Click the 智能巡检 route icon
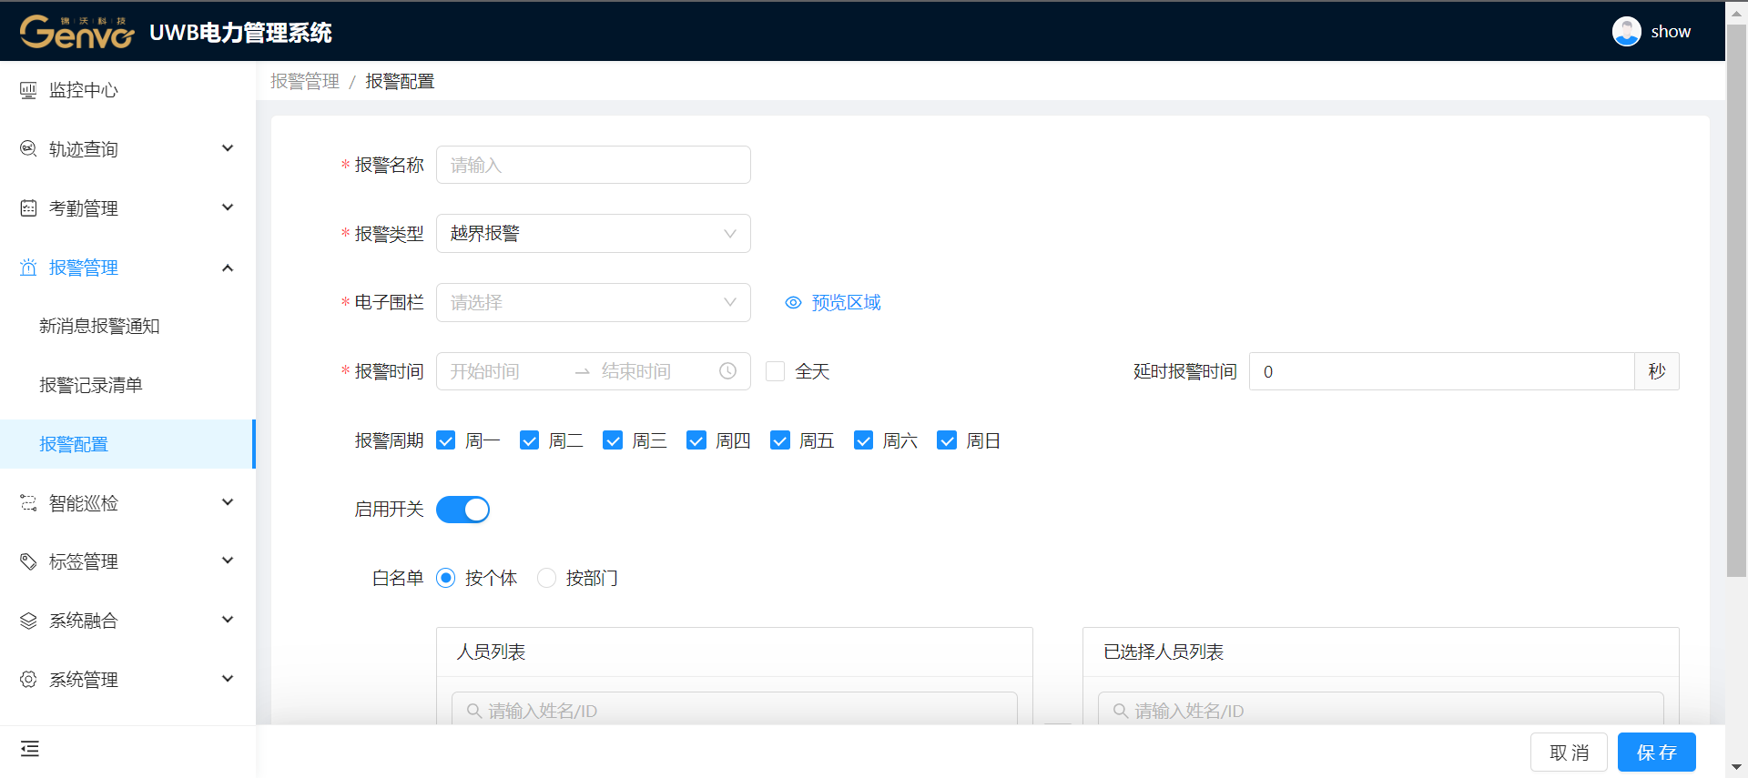 pyautogui.click(x=28, y=503)
